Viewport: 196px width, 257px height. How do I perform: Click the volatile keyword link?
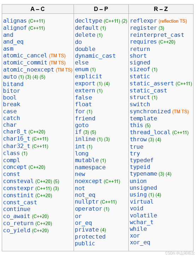pos(143,215)
